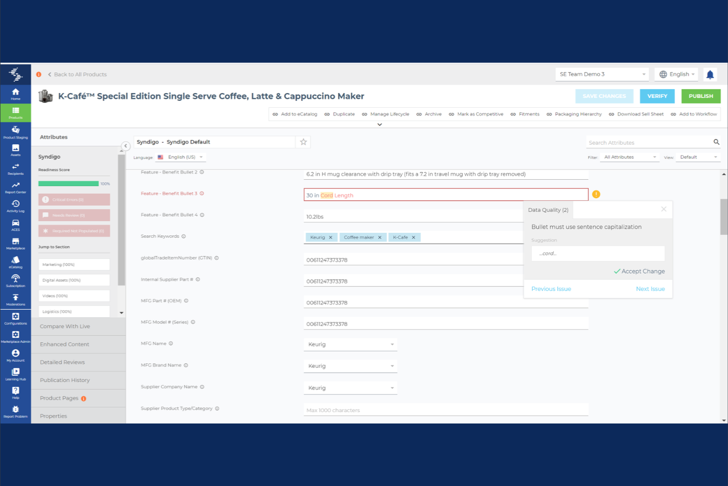This screenshot has height=486, width=728.
Task: Change the Filter from All Attributes
Action: pos(630,157)
